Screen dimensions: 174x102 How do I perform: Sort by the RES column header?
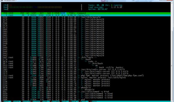(x=42, y=13)
